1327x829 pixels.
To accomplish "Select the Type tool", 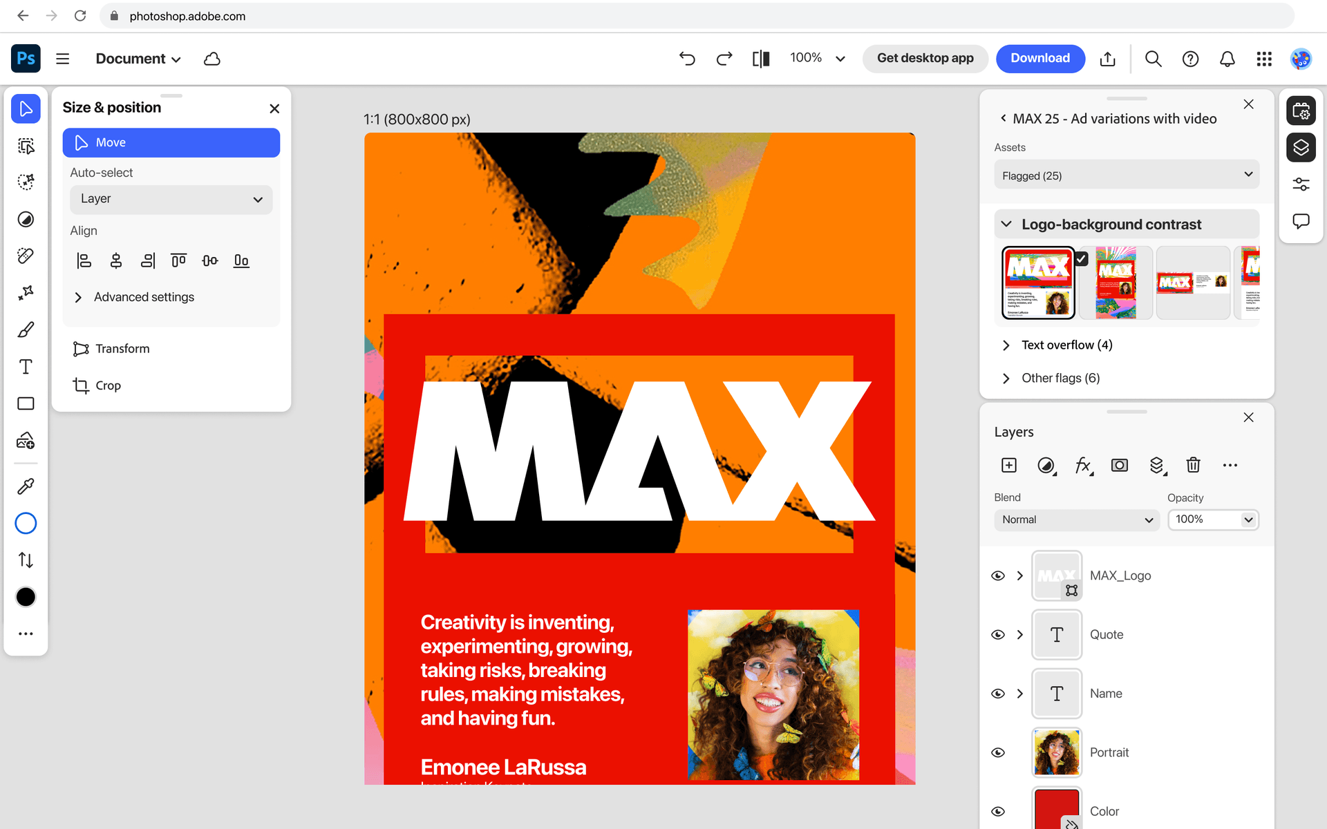I will 26,367.
